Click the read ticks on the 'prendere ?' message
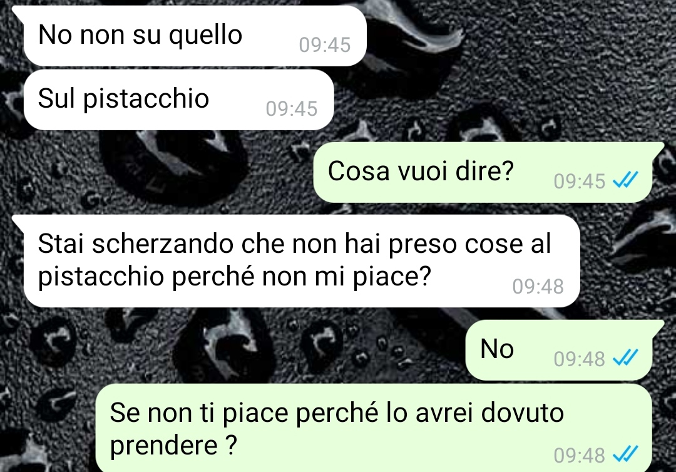The width and height of the screenshot is (676, 472). 625,454
